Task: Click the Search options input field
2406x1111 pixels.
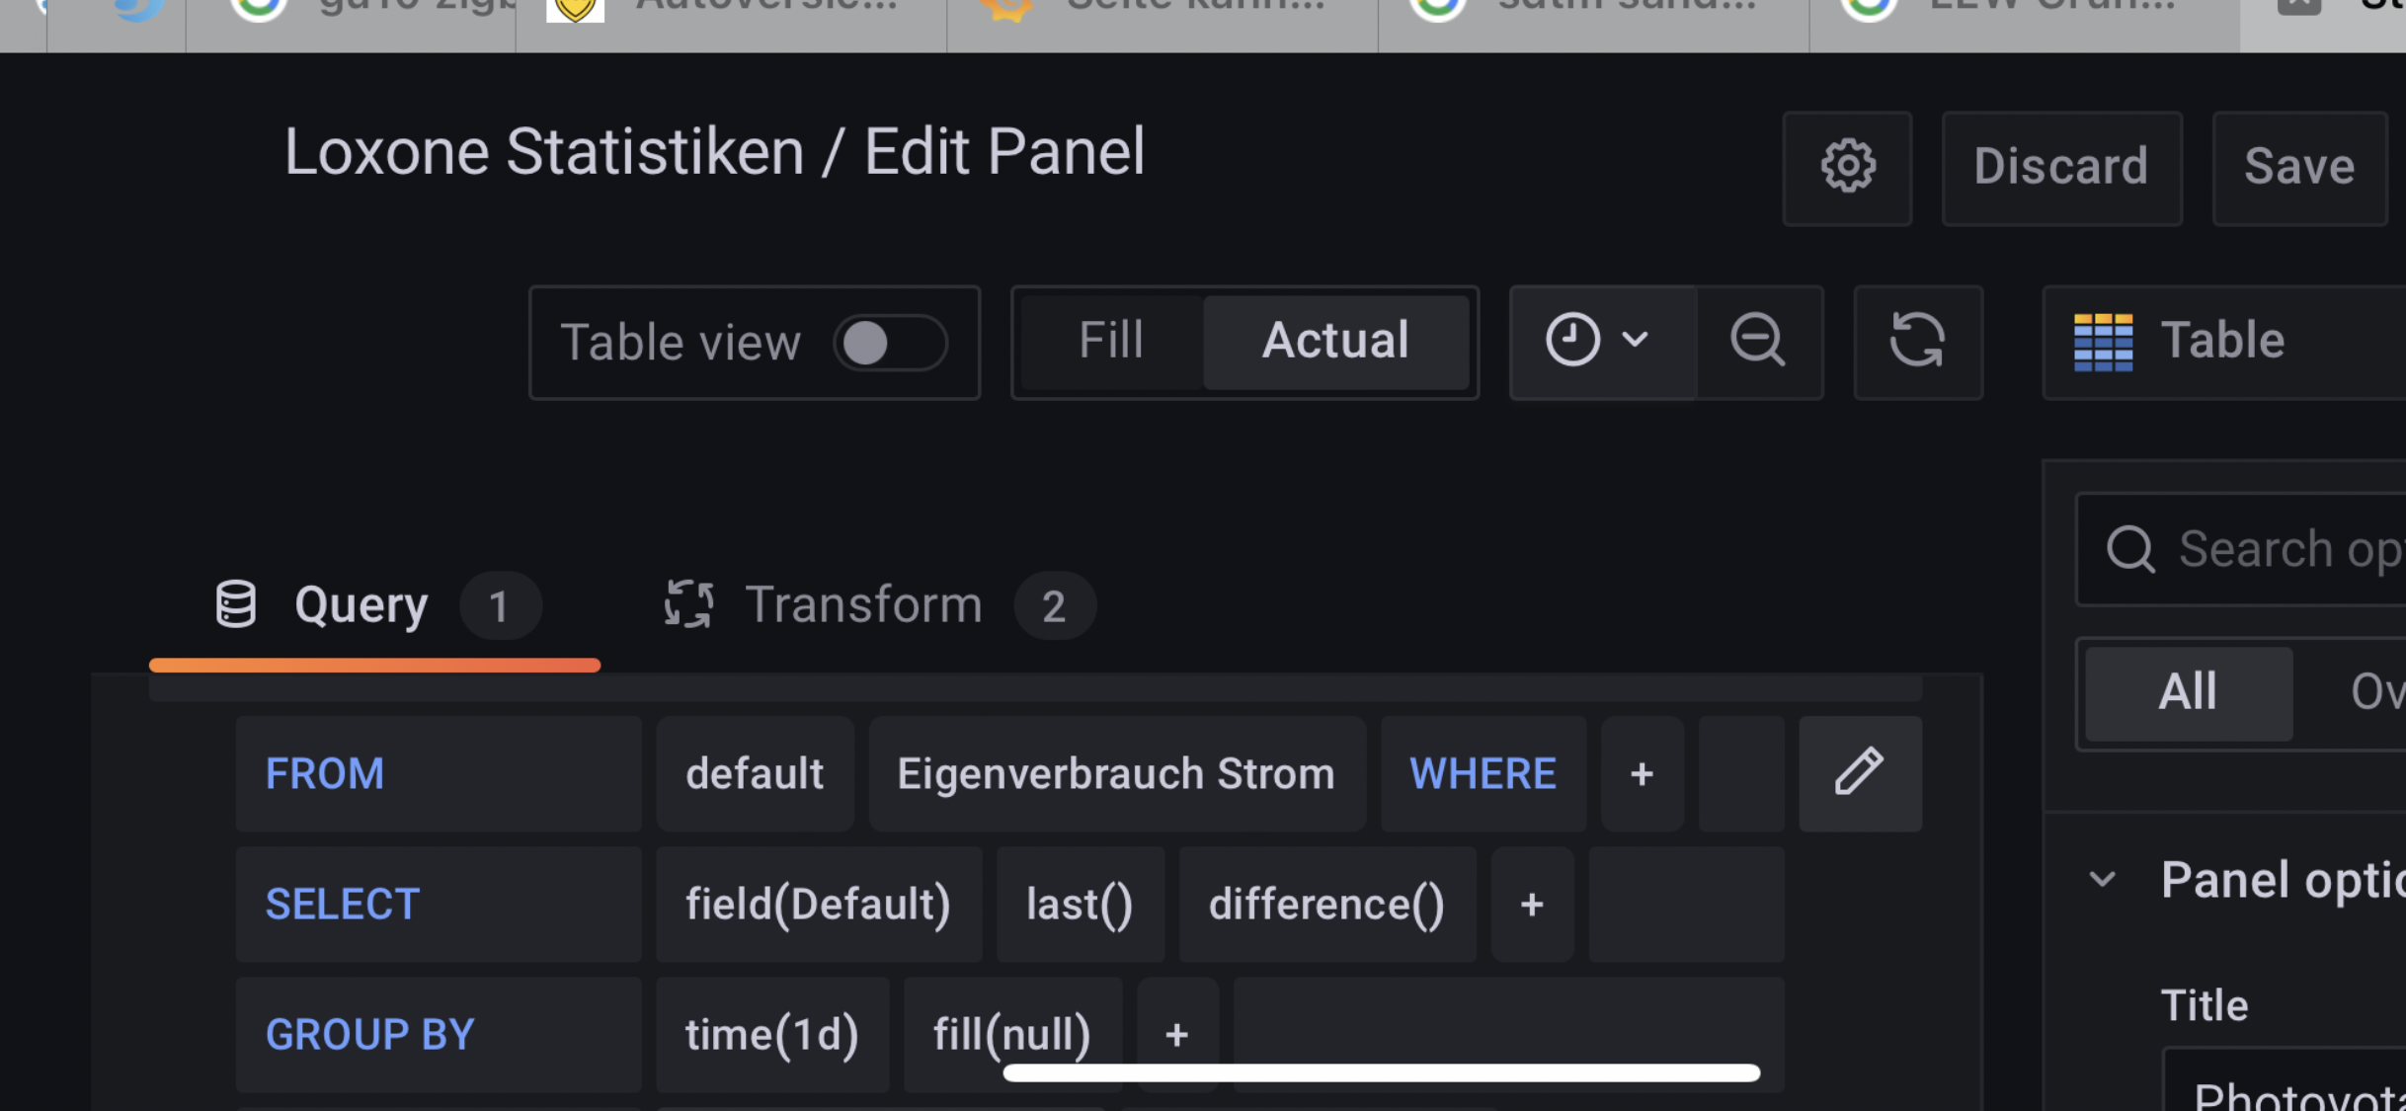Action: click(2282, 549)
